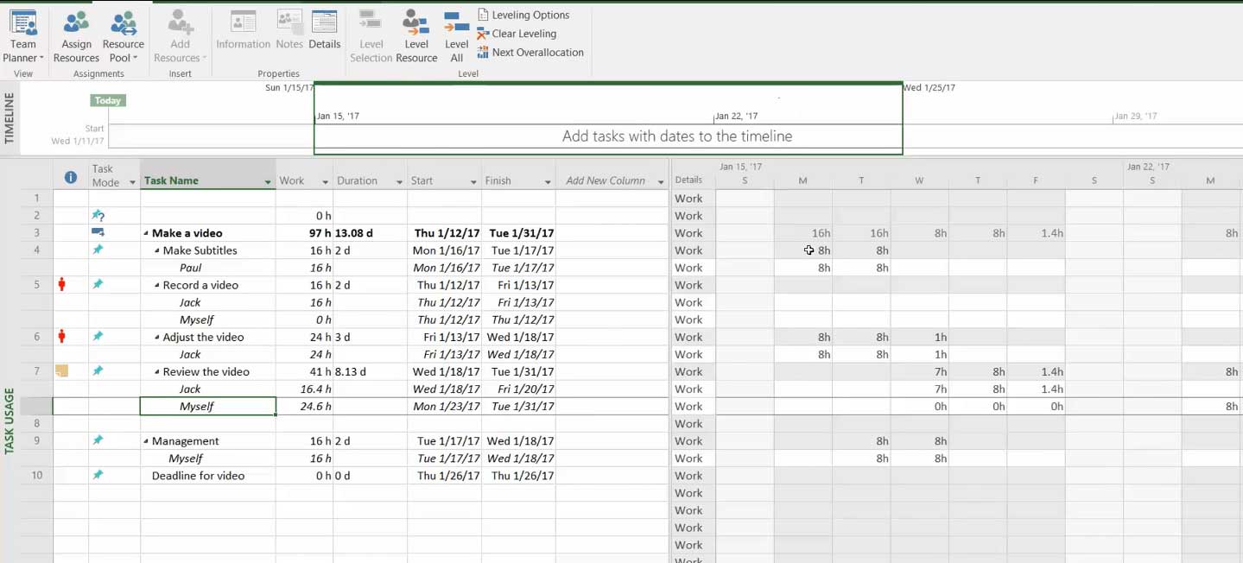Collapse the Review the video task
The height and width of the screenshot is (563, 1243).
pos(157,372)
